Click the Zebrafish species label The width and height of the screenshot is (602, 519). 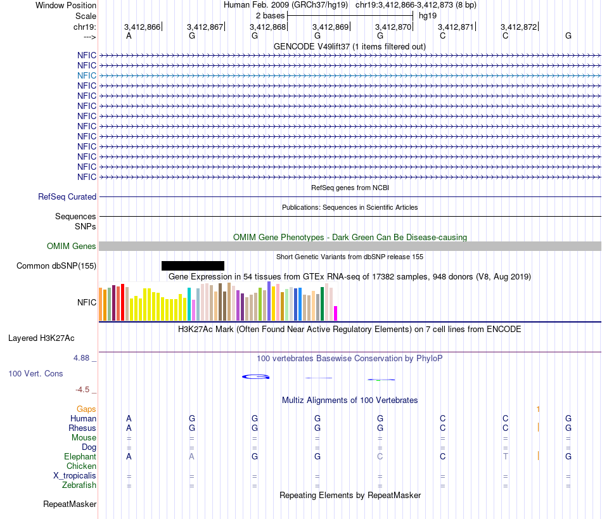click(x=79, y=485)
